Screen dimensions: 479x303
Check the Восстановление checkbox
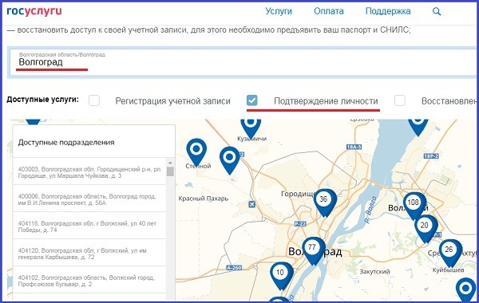400,100
